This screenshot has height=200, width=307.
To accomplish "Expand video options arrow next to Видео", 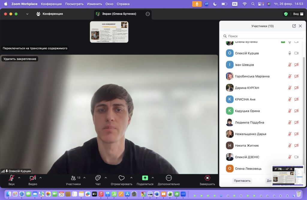I will pyautogui.click(x=40, y=177).
